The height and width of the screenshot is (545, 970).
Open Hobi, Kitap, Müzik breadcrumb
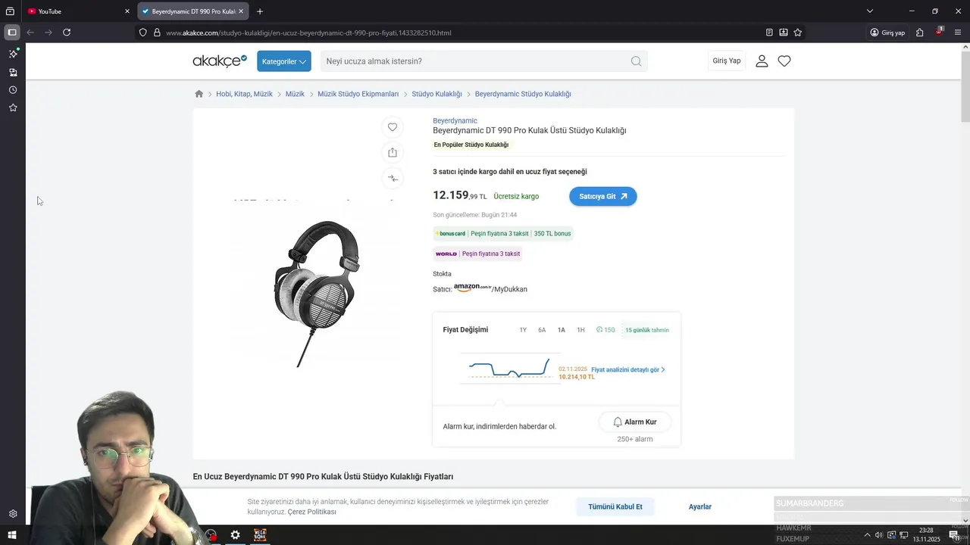[x=244, y=94]
